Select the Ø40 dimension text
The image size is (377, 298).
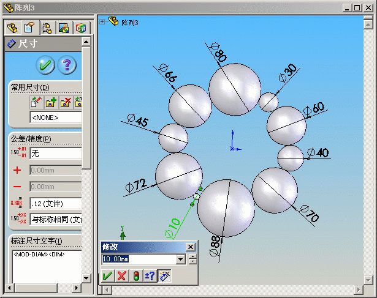(x=318, y=152)
